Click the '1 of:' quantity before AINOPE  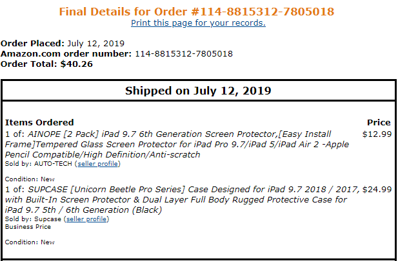(x=15, y=134)
